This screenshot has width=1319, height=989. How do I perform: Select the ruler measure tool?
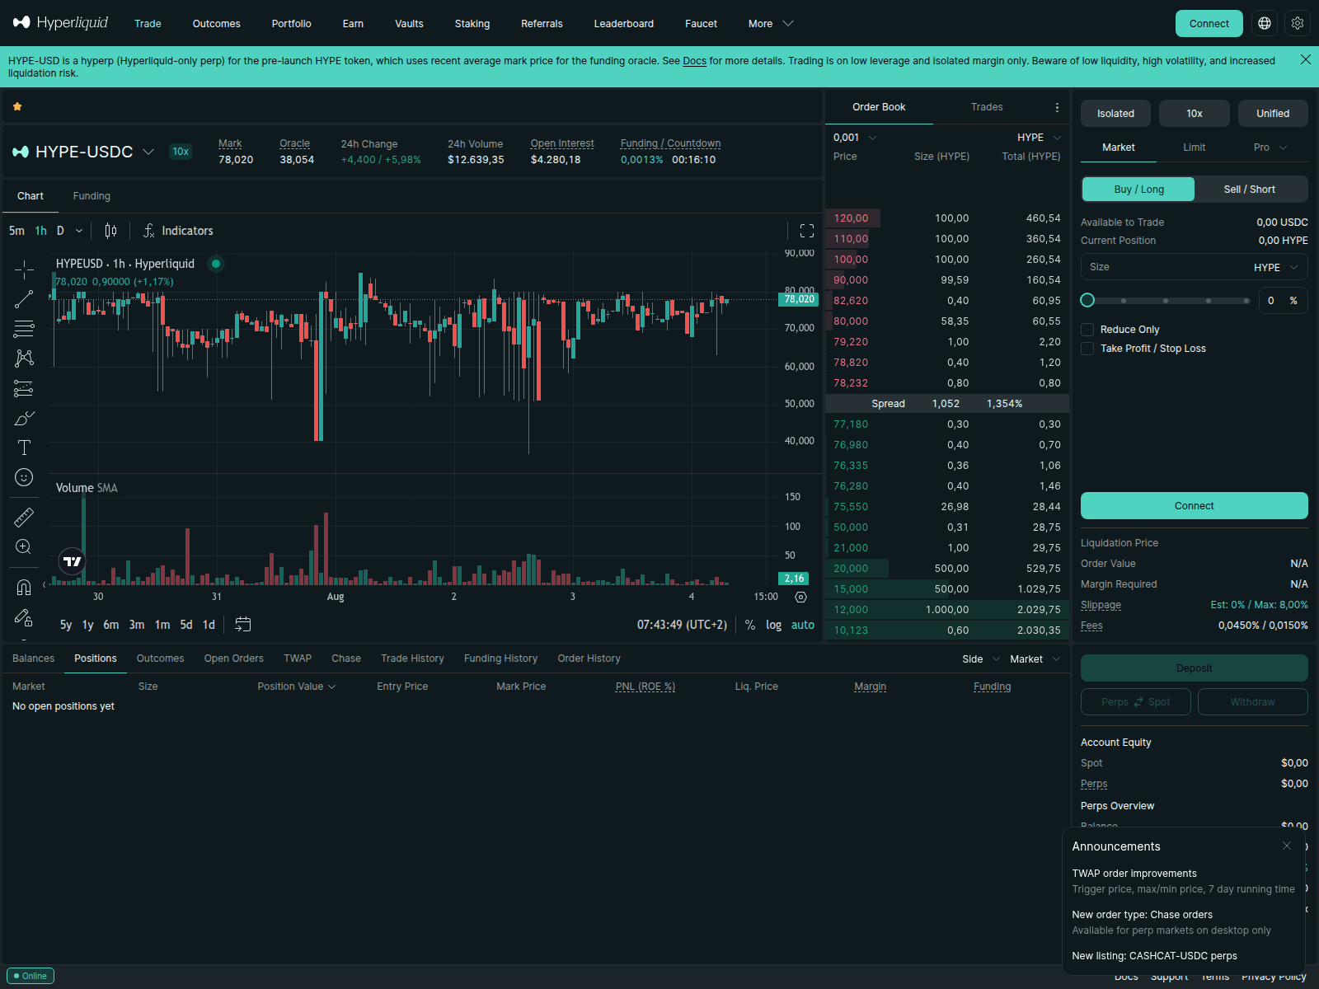click(24, 518)
